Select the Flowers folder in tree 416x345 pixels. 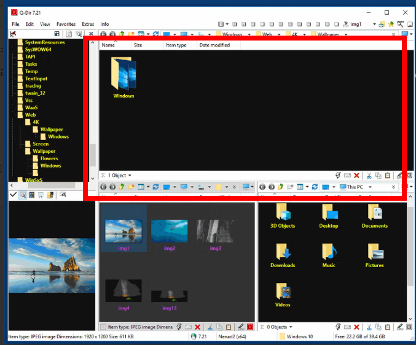click(49, 158)
